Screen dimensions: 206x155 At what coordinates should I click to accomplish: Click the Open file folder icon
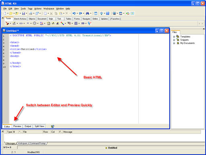(x=11, y=13)
